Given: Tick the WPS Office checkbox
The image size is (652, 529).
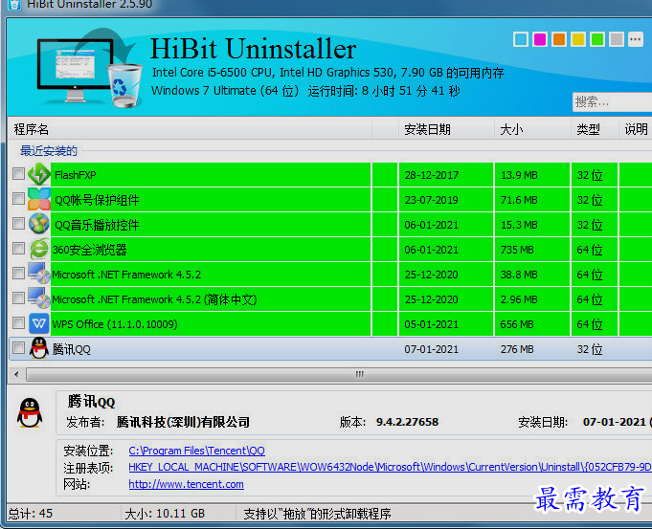Looking at the screenshot, I should [18, 323].
